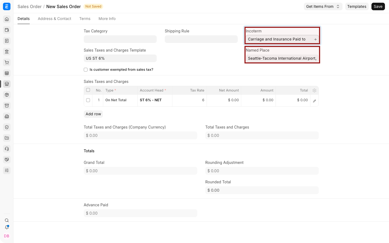Image resolution: width=389 pixels, height=243 pixels.
Task: Switch to the More Info tab
Action: (107, 19)
